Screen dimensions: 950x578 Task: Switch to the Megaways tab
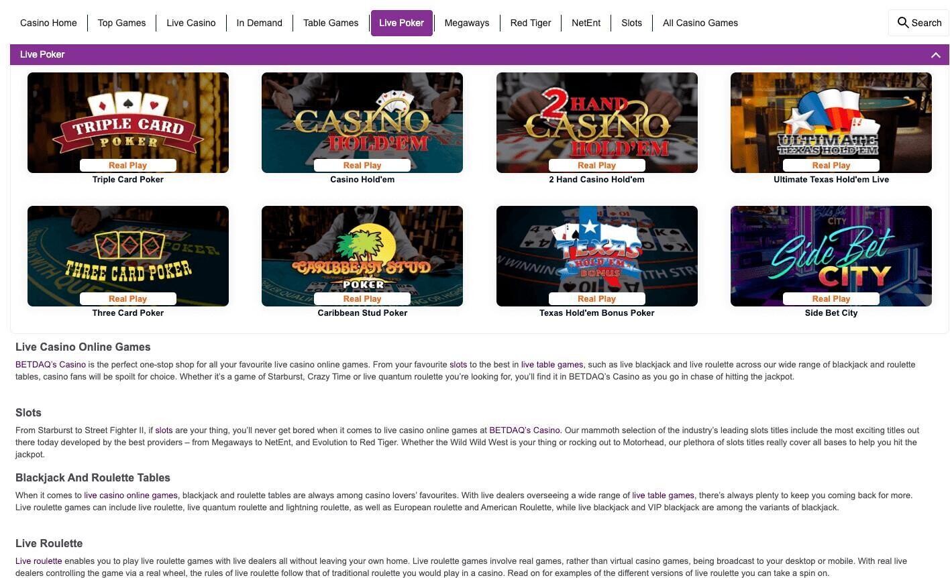click(467, 23)
